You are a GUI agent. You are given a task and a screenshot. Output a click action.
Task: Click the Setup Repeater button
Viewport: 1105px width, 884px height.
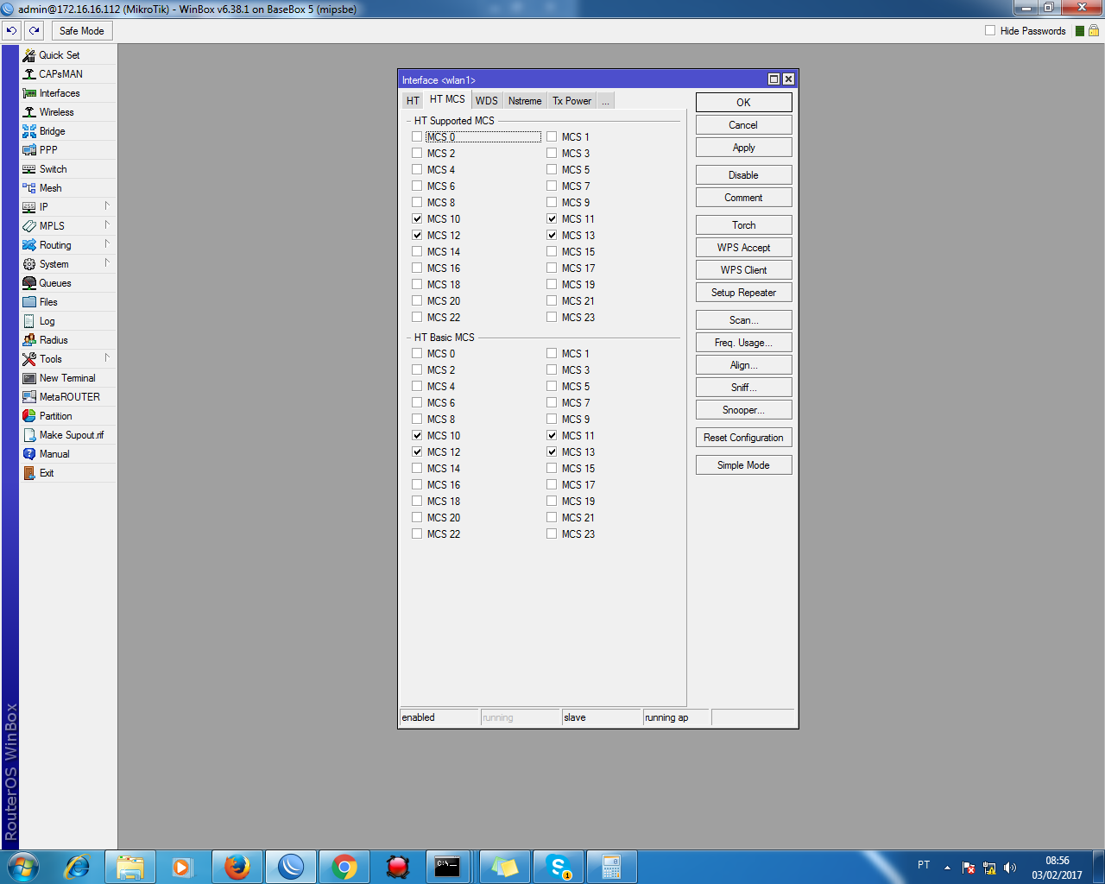pos(743,293)
